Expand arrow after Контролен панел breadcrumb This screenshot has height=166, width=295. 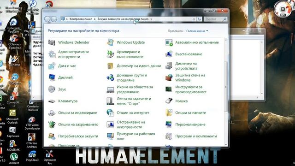point(95,19)
